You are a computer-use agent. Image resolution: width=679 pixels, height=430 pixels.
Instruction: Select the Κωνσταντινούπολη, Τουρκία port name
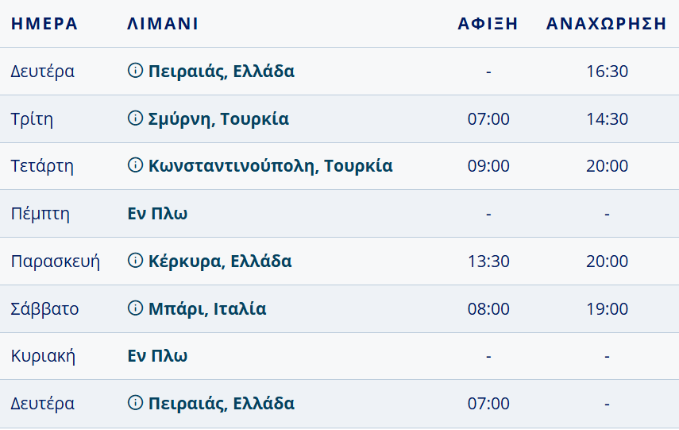pyautogui.click(x=270, y=166)
